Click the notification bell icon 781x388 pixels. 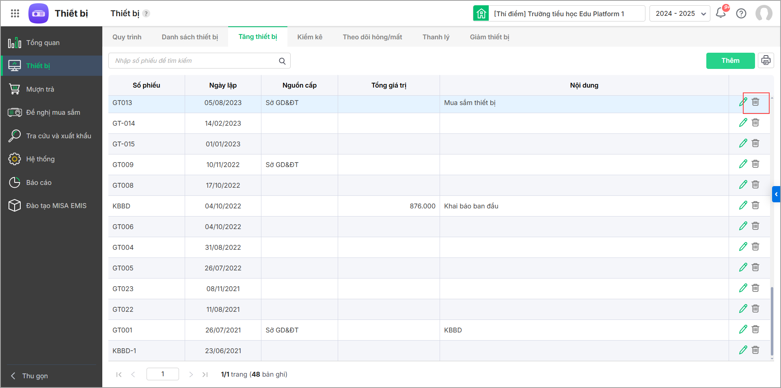[721, 13]
